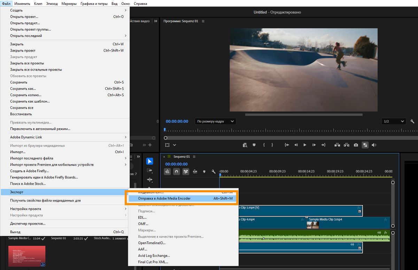Toggle insert sequence as nest option

pyautogui.click(x=168, y=171)
